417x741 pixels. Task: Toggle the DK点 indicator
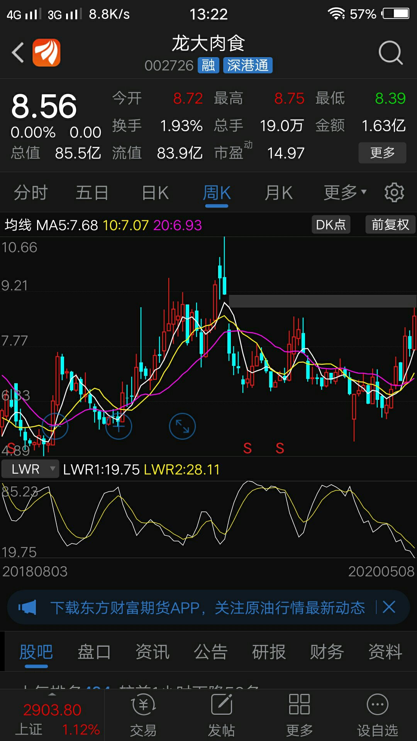[331, 225]
